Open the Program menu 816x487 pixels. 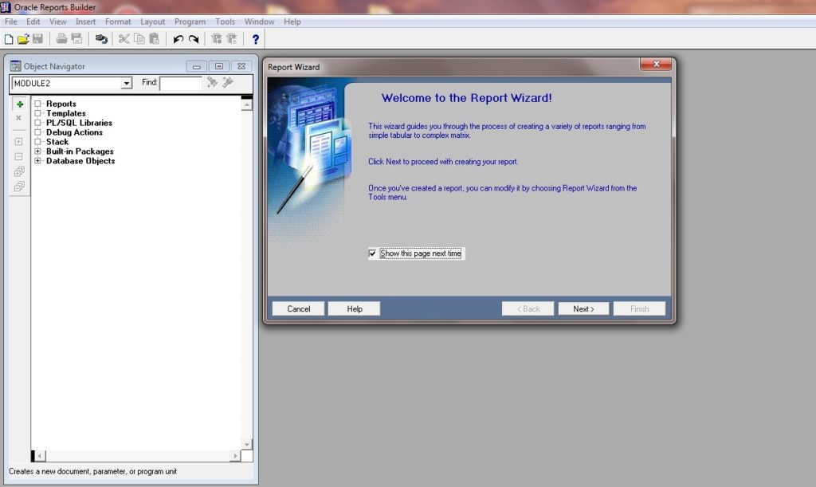click(x=190, y=22)
